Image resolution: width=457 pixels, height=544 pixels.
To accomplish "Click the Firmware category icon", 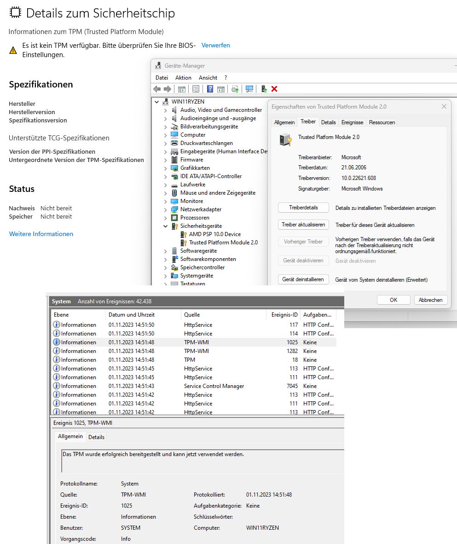I will tap(174, 160).
